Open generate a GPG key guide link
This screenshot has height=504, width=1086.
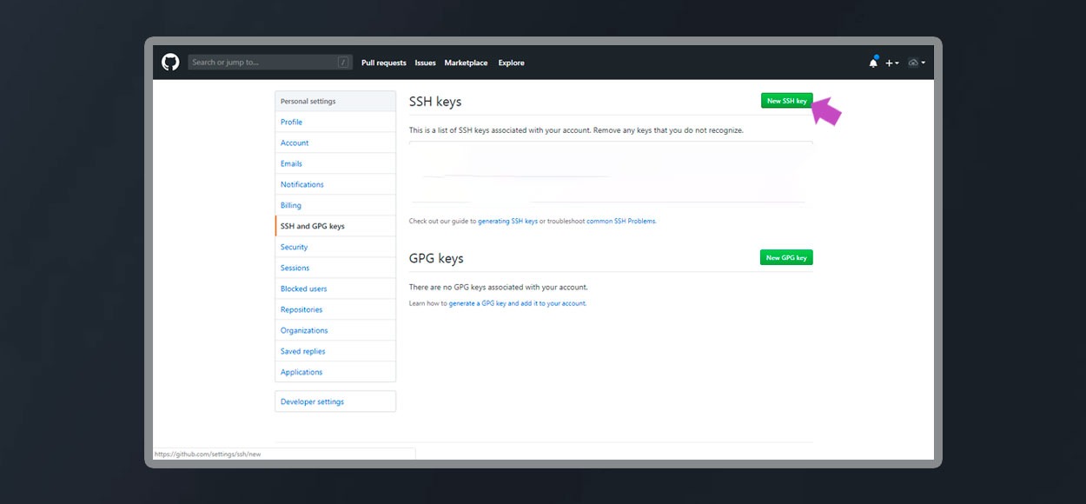(x=517, y=303)
